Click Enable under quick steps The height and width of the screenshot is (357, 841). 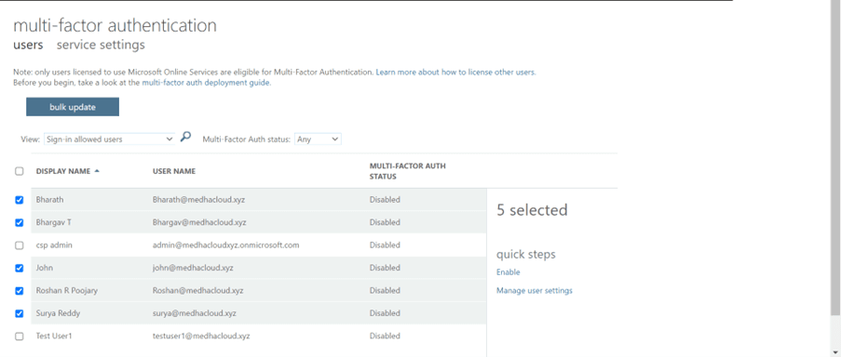tap(508, 271)
